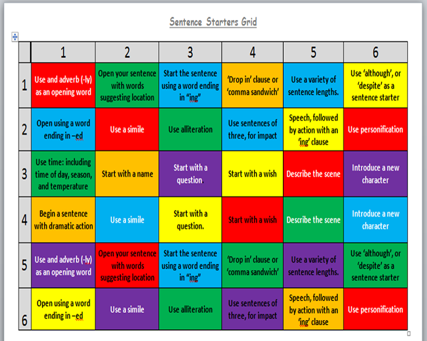Viewport: 427px width, 341px height.
Task: Click the yellow "Use 'although'" cell
Action: click(376, 85)
